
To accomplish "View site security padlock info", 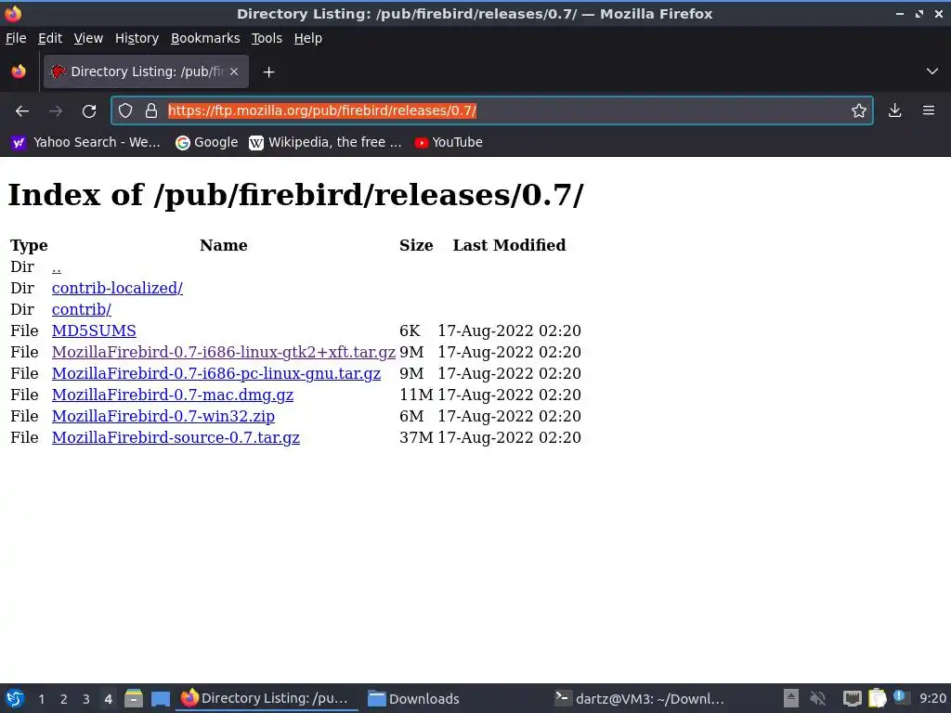I will [151, 111].
